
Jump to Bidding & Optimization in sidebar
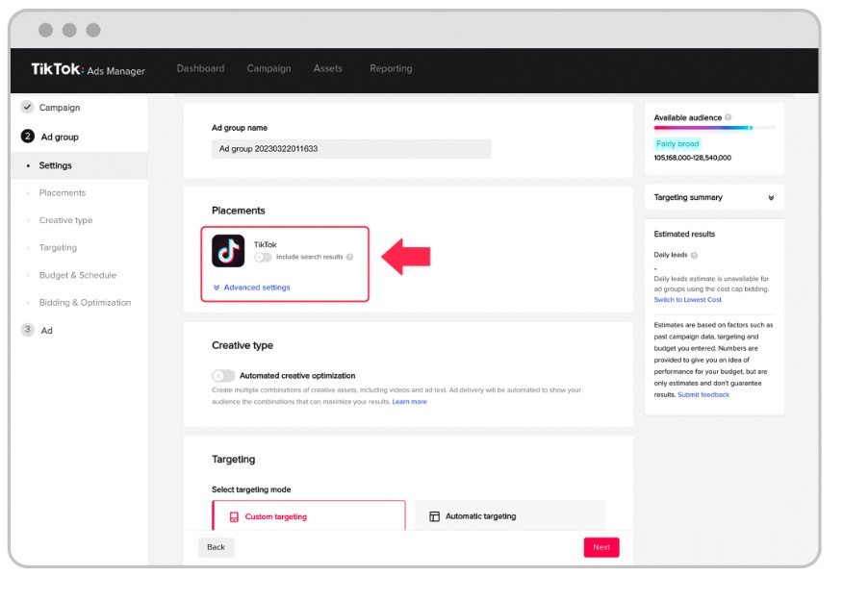pyautogui.click(x=85, y=302)
